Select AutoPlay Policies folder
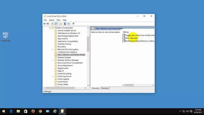Image resolution: width=204 pixels, height=115 pixels. [64, 44]
